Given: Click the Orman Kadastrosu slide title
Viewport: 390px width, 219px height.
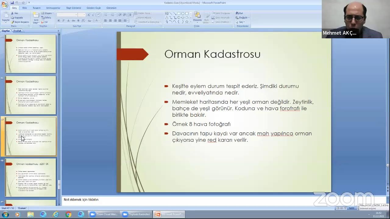Looking at the screenshot, I should click(x=212, y=54).
